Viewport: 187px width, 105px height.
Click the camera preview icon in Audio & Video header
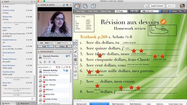coord(67,5)
